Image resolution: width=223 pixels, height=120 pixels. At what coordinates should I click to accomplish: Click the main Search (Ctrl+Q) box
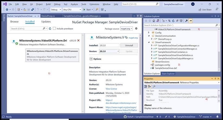tap(140, 4)
